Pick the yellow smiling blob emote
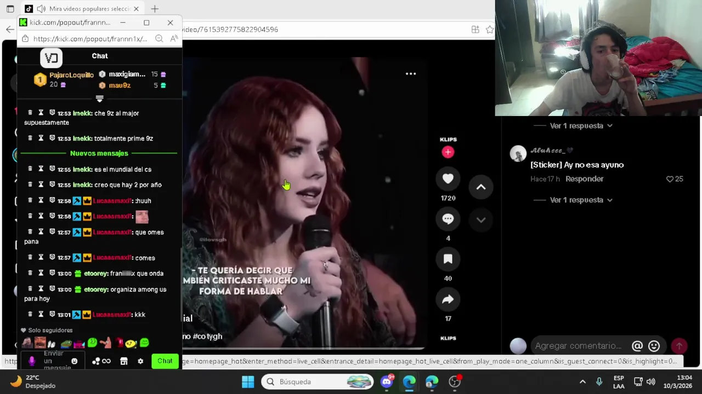The image size is (702, 394). [131, 343]
